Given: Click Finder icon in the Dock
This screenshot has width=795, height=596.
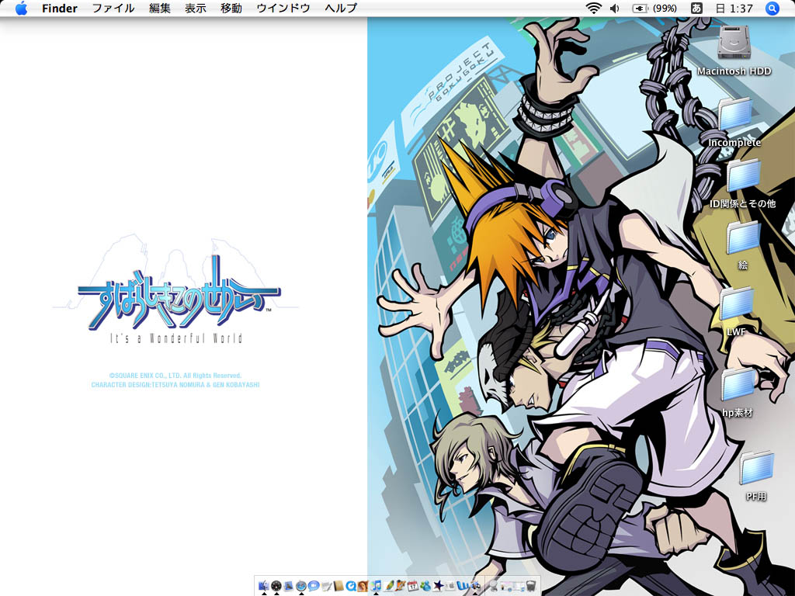Looking at the screenshot, I should coord(264,586).
